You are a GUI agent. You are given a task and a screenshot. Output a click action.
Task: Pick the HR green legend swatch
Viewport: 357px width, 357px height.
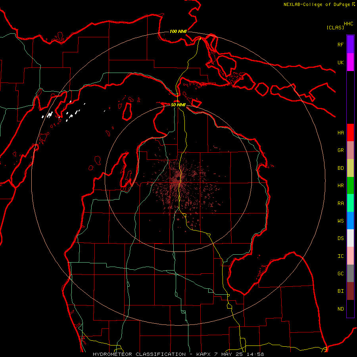350,186
